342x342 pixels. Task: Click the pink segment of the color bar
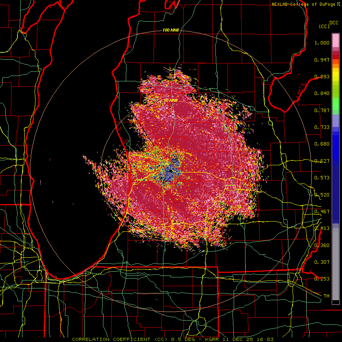(336, 41)
